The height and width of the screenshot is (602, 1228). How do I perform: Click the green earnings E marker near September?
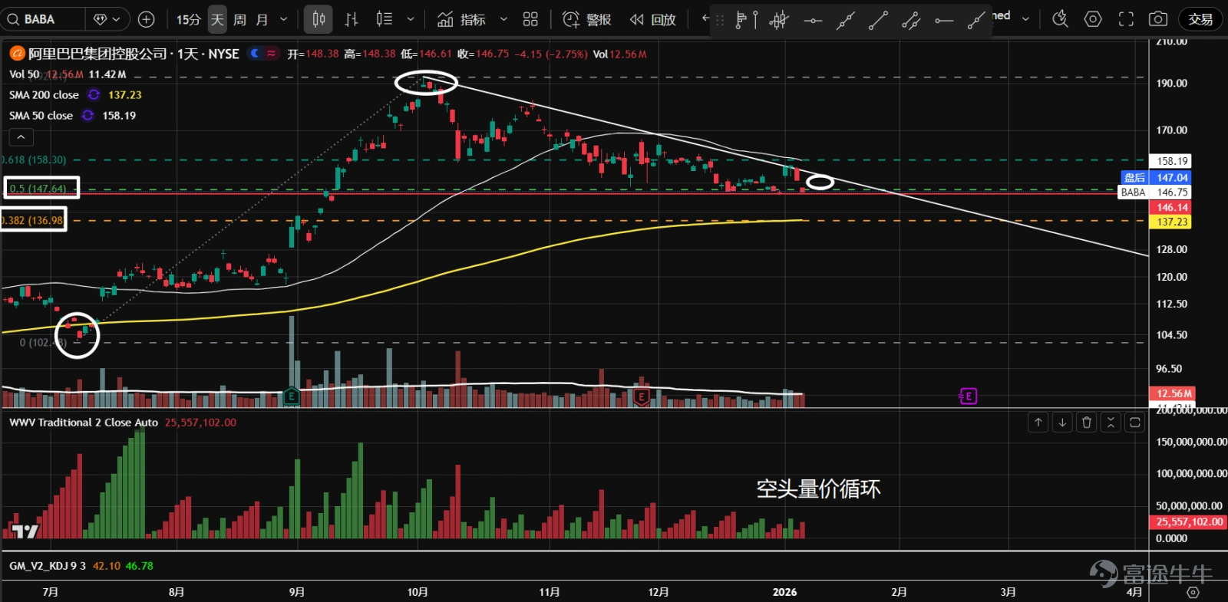291,396
